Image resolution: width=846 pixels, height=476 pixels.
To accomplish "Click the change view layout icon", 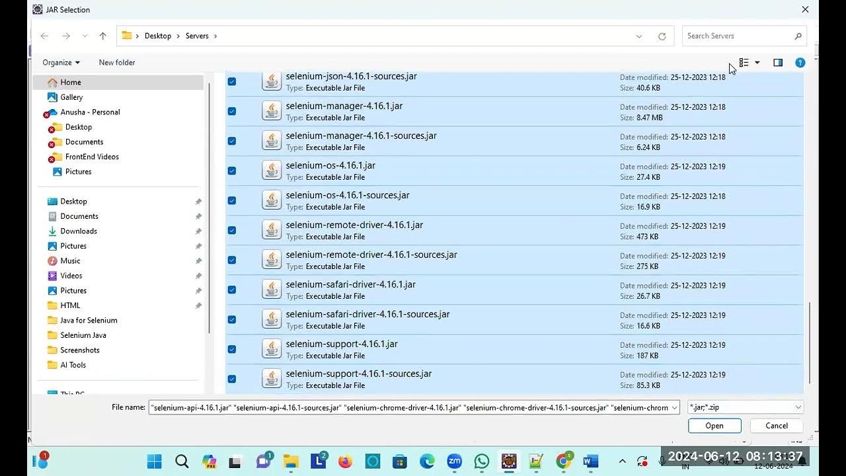I will (744, 63).
